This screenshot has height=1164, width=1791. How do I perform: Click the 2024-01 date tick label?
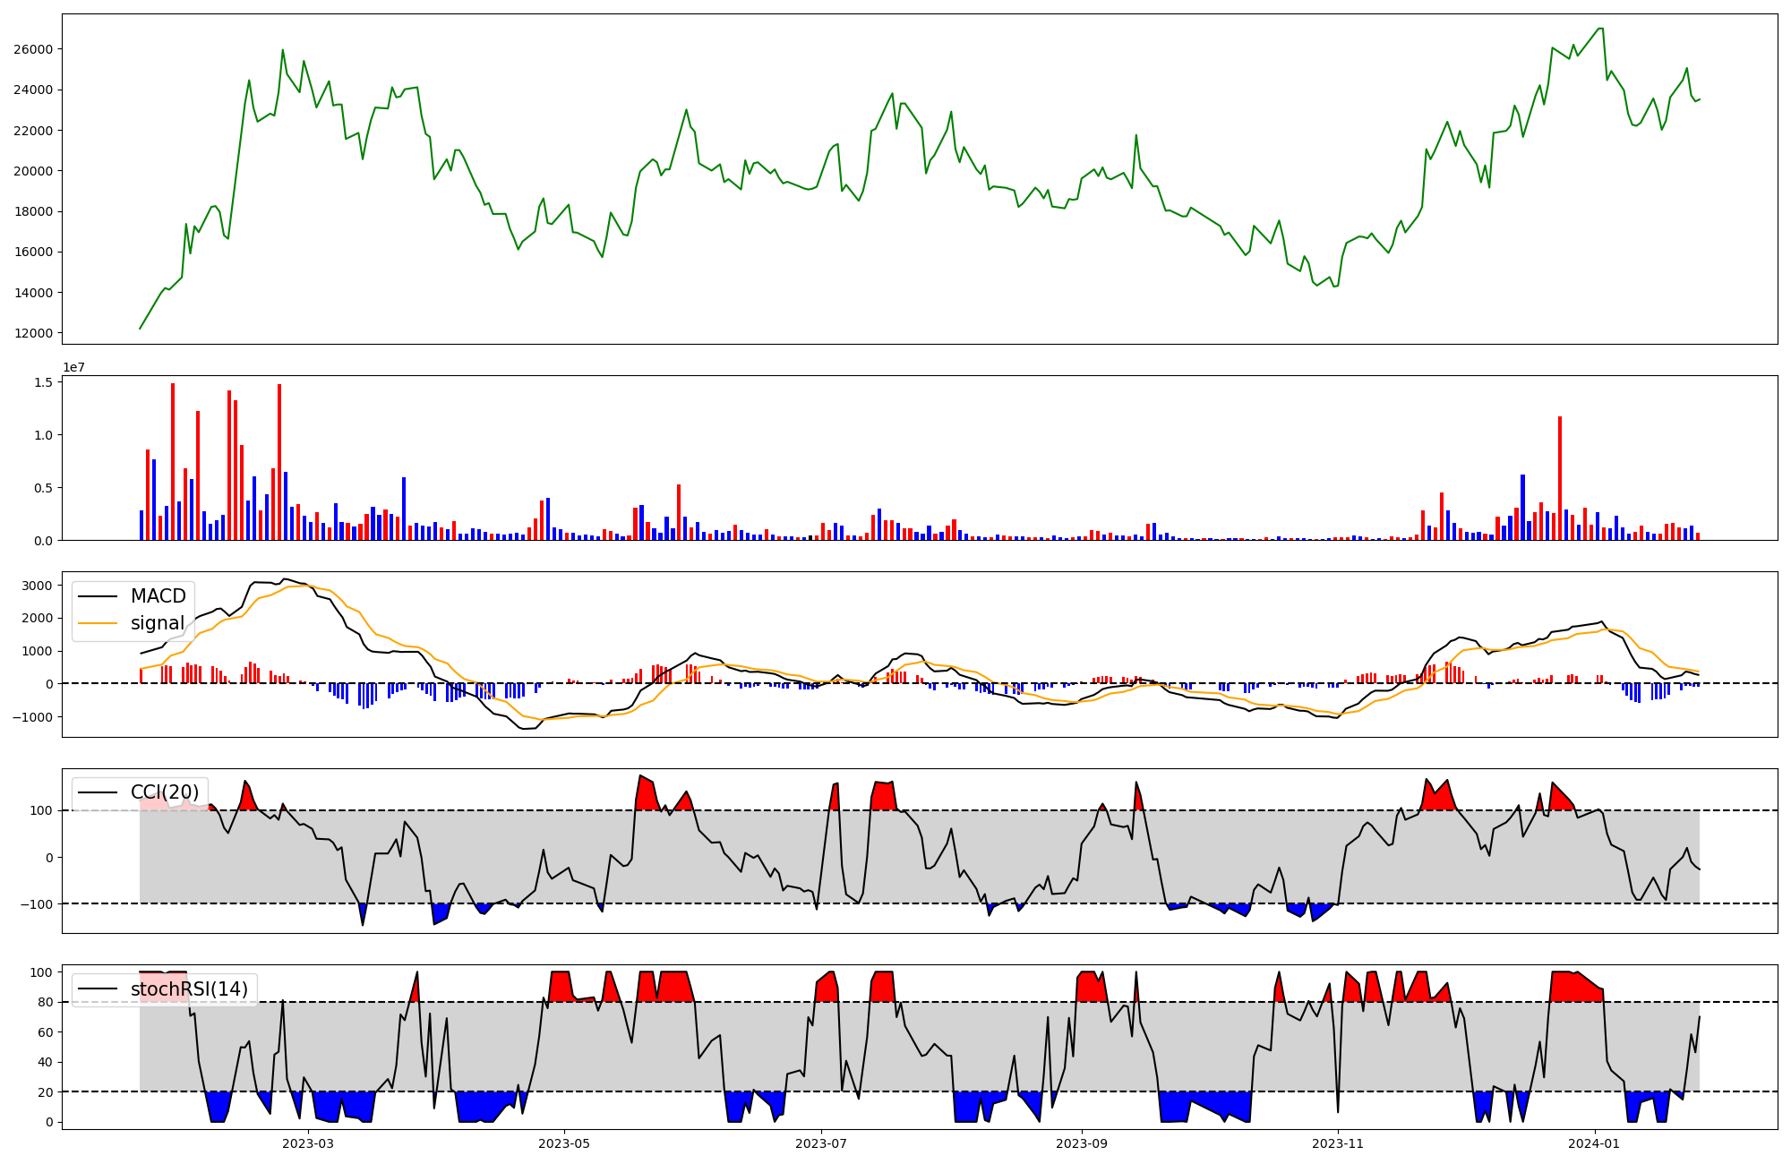(1595, 1143)
